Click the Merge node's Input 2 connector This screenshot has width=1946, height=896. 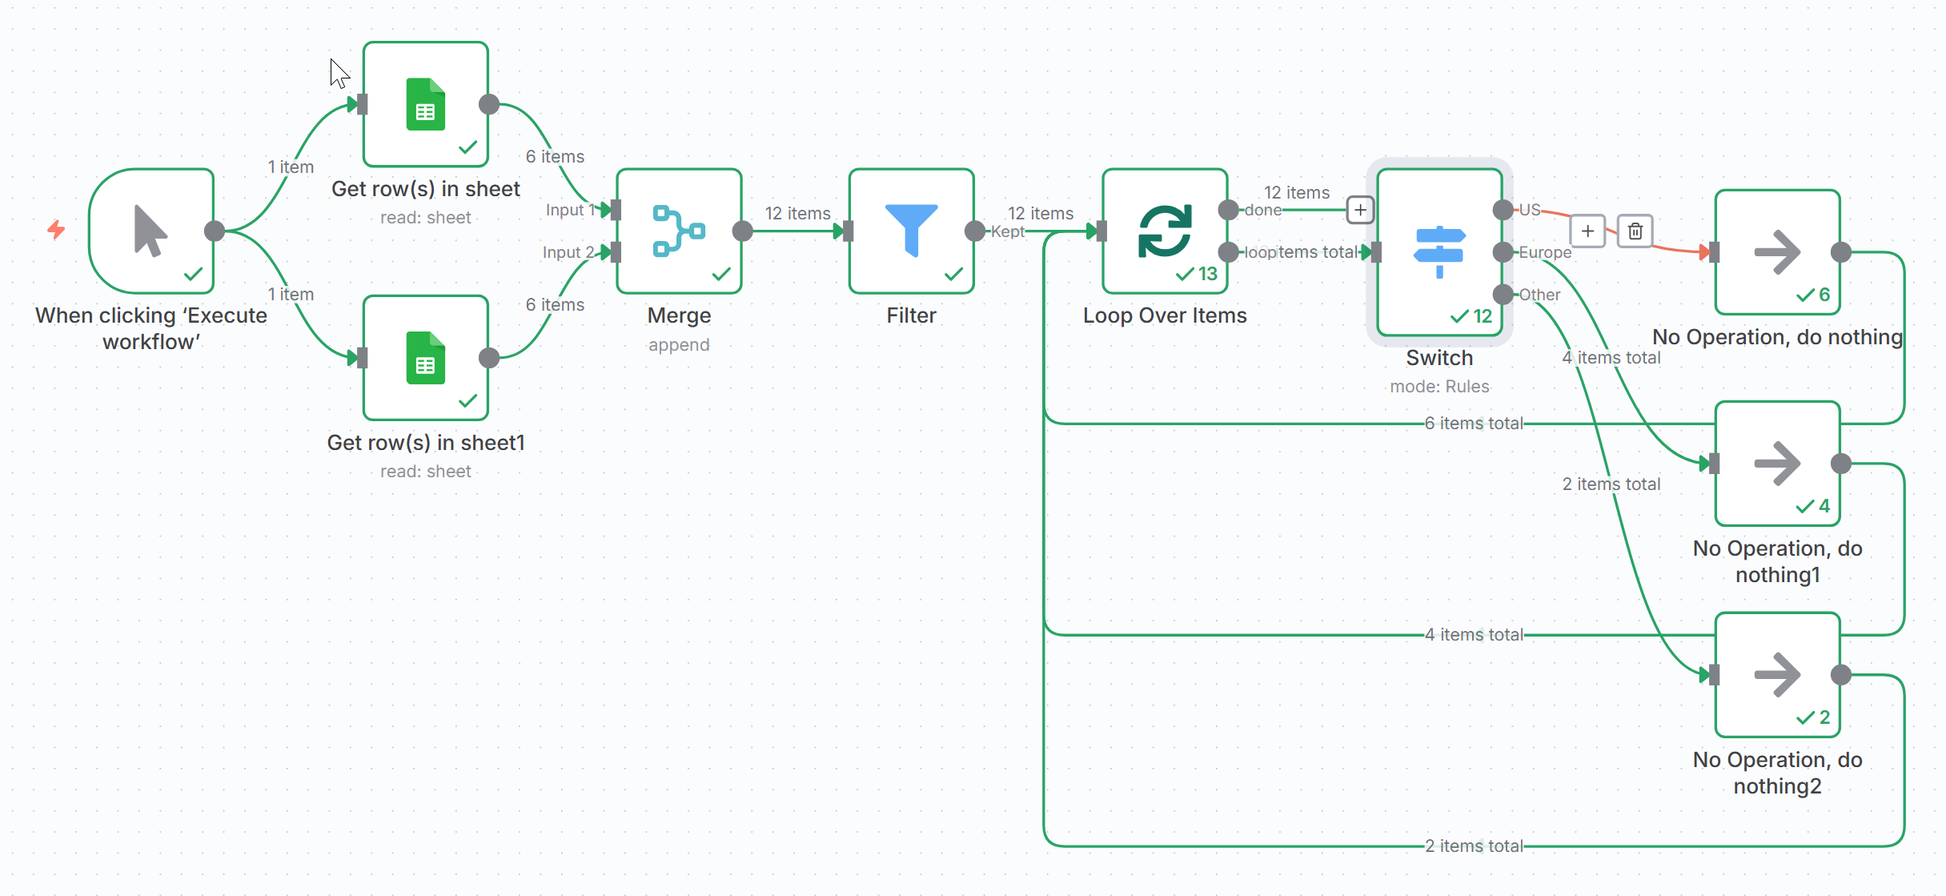pyautogui.click(x=616, y=252)
